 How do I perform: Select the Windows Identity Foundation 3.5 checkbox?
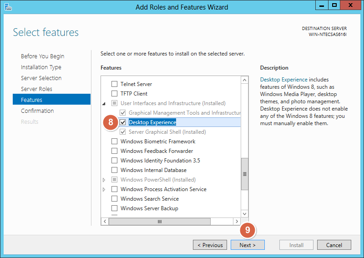[x=115, y=160]
